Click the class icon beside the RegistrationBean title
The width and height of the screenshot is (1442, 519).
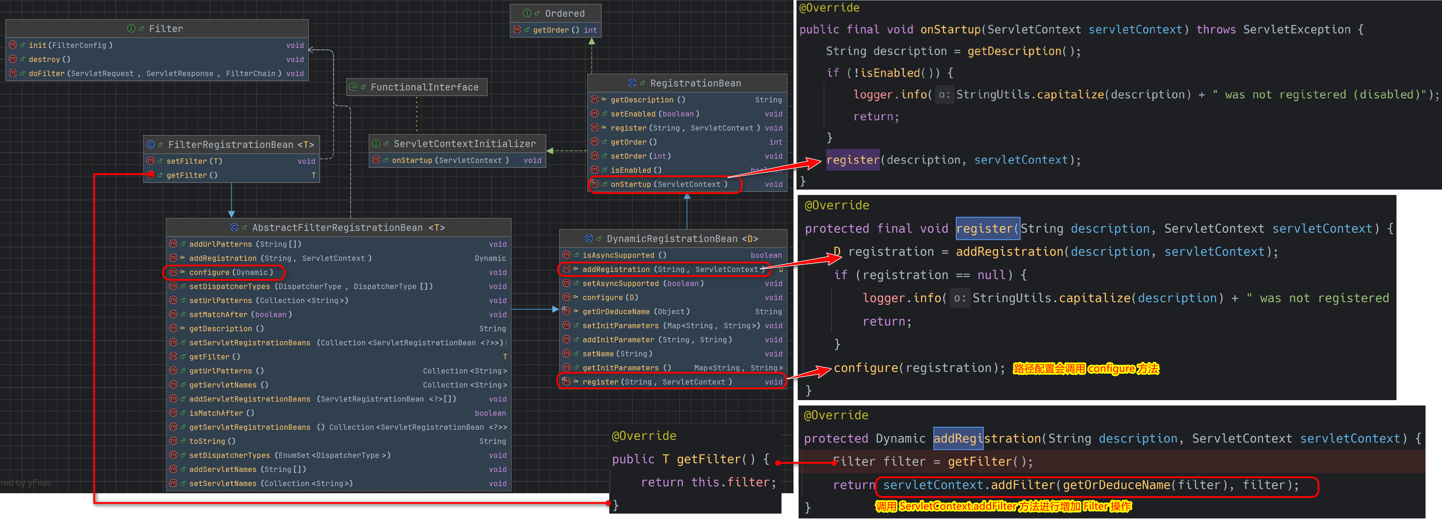(632, 83)
